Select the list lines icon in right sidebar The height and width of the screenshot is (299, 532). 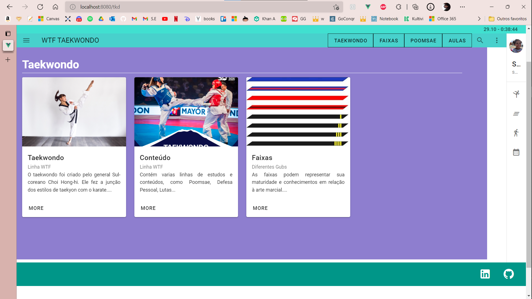516,114
